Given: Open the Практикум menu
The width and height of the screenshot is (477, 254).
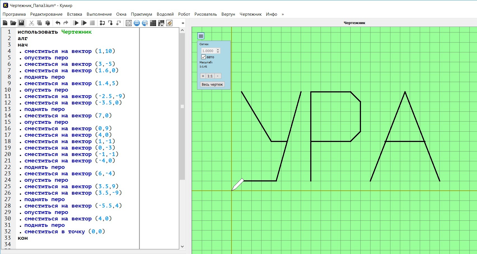Looking at the screenshot, I should click(x=142, y=14).
